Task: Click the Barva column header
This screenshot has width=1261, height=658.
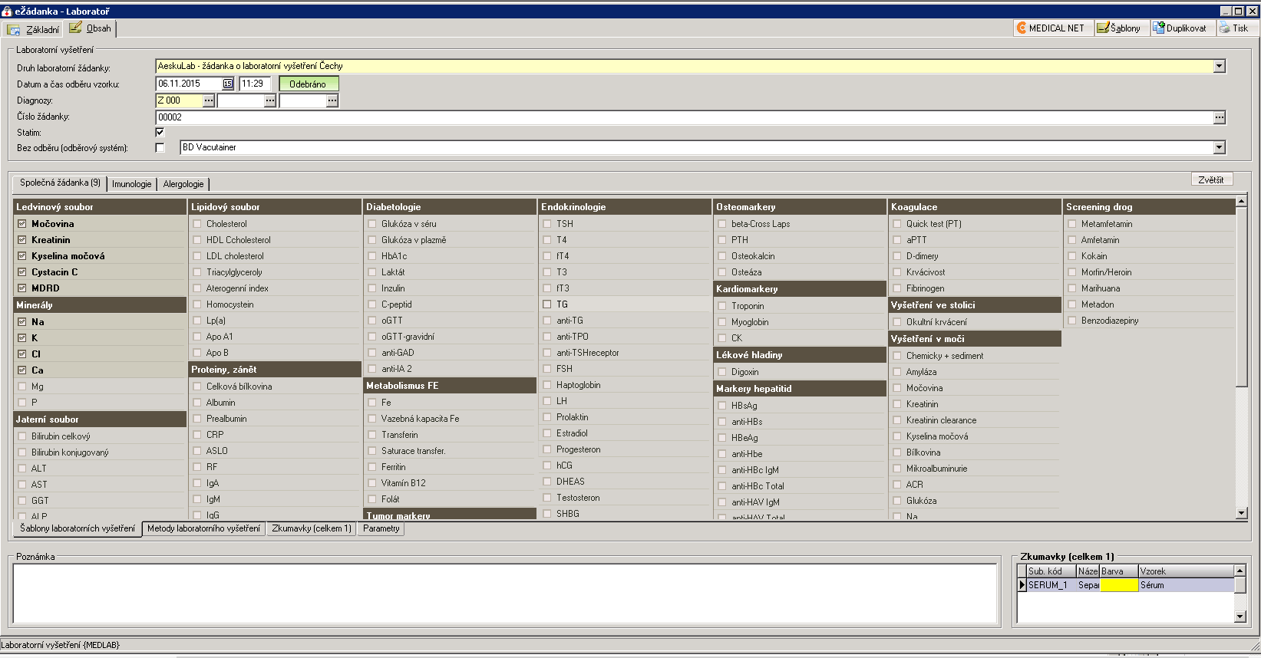Action: pos(1119,571)
